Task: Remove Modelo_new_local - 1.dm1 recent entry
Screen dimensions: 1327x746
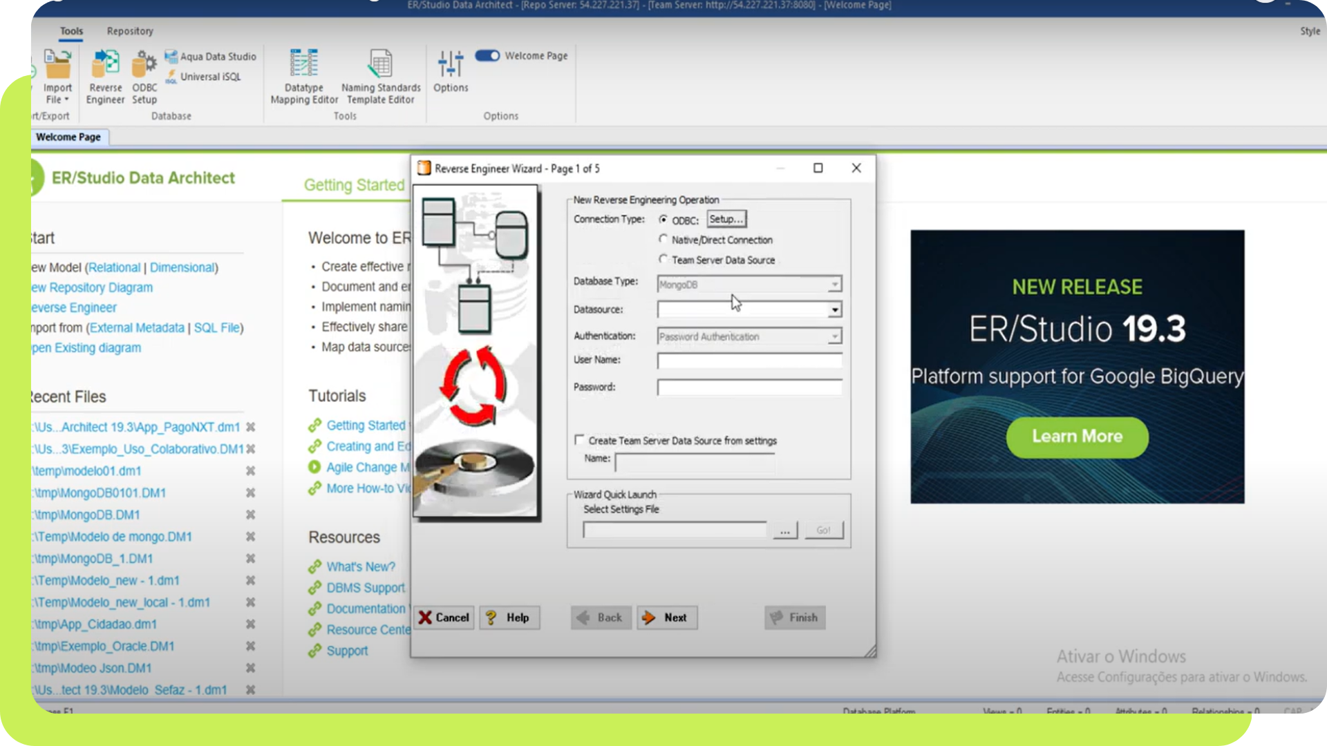Action: [251, 602]
